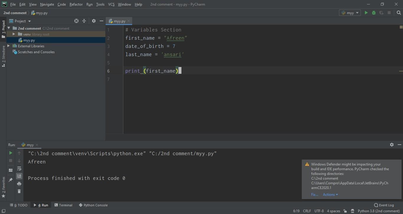Image resolution: width=403 pixels, height=214 pixels.
Task: Up the stack trace arrow in Run panel
Action: (x=19, y=153)
